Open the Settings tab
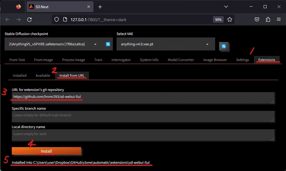 (242, 60)
